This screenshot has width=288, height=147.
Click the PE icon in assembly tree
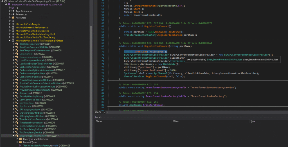coord(13,8)
